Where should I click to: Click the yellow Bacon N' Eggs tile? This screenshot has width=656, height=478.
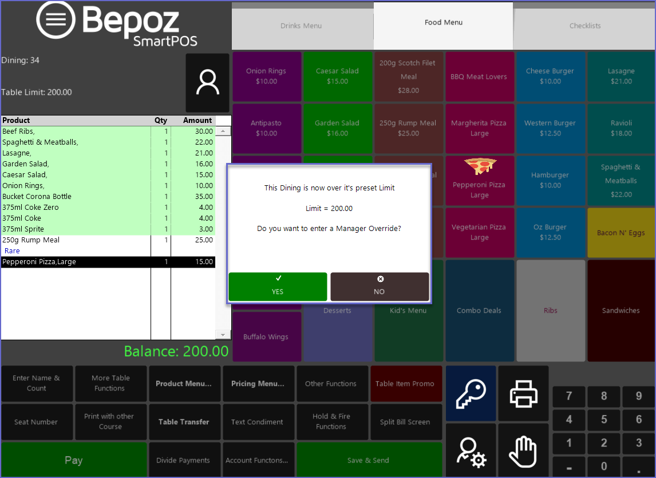coord(621,233)
